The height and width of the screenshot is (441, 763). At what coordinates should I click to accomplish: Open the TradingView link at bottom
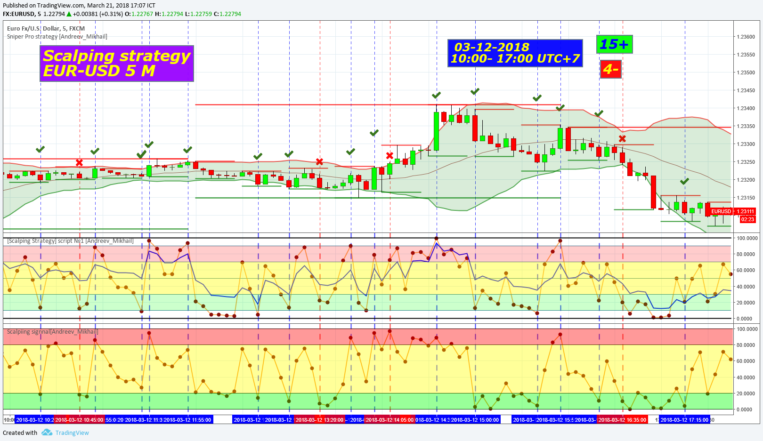click(72, 433)
